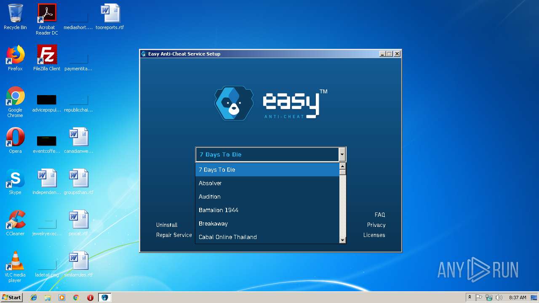Click the game list scroll-up arrow
This screenshot has height=303, width=539.
(x=342, y=166)
